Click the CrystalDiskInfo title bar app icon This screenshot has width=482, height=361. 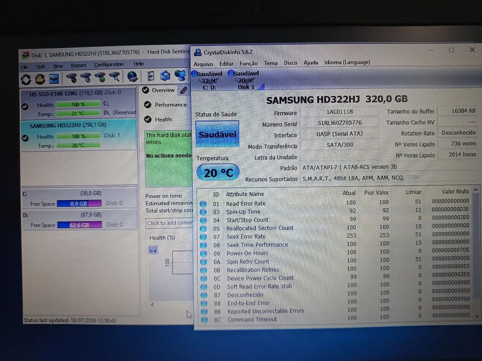click(x=198, y=53)
